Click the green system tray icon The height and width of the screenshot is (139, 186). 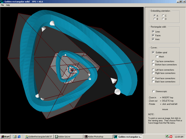pyautogui.click(x=167, y=137)
